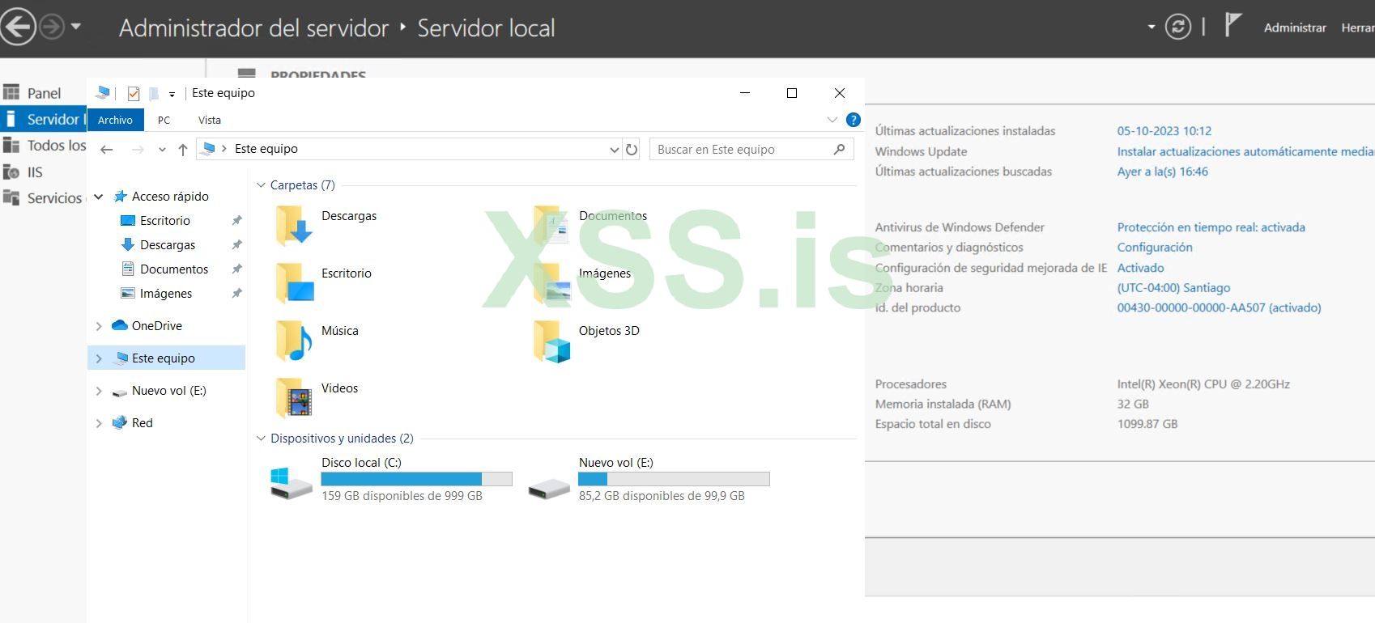Click the Buscar en Este equipo field
1375x623 pixels.
click(741, 149)
